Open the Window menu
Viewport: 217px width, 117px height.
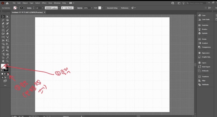57,3
